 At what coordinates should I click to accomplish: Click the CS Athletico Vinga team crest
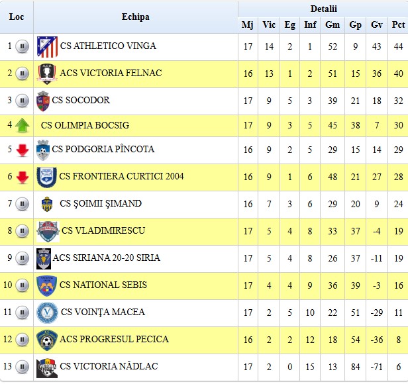[47, 46]
